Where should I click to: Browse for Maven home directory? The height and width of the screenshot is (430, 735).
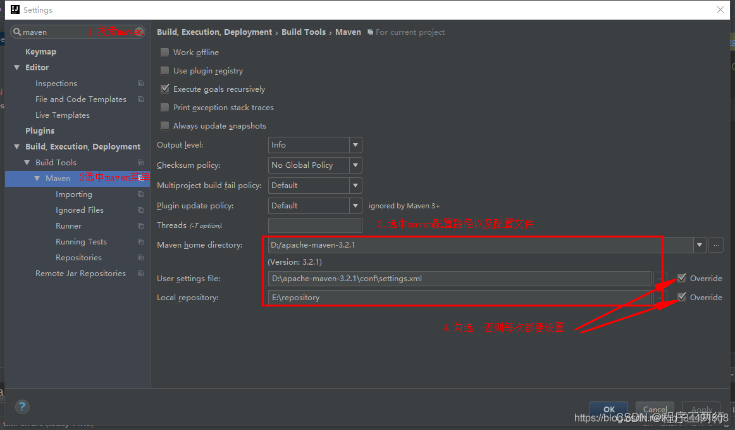pos(716,245)
